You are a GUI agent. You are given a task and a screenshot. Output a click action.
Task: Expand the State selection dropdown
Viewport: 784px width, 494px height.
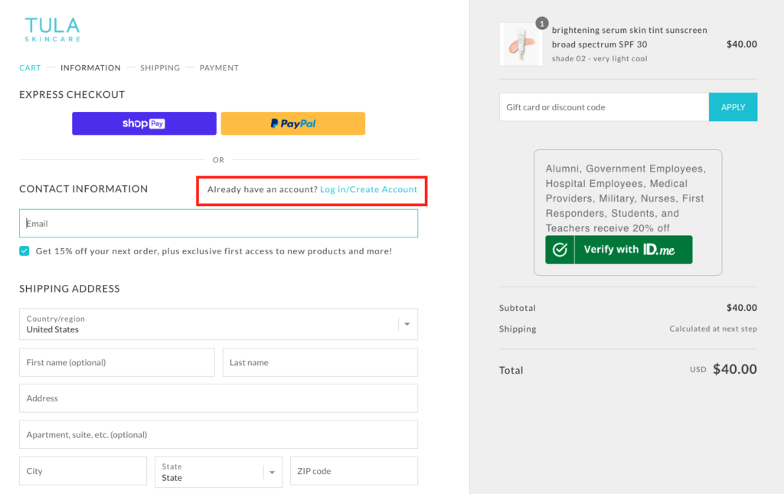[x=218, y=470]
